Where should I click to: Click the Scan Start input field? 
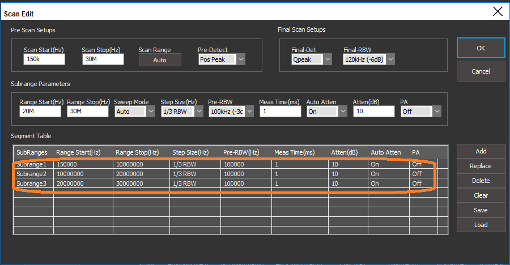tap(44, 59)
